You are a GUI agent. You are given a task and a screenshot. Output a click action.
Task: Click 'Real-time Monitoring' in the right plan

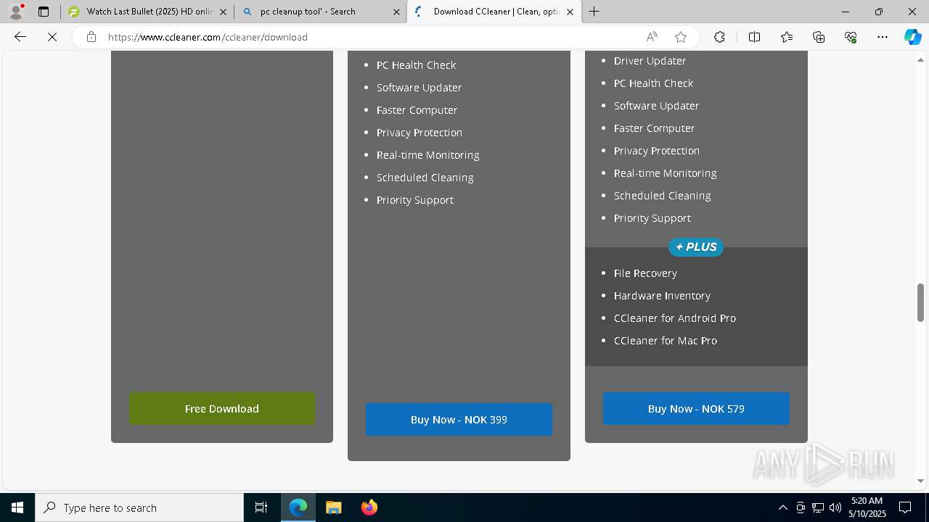pos(665,173)
